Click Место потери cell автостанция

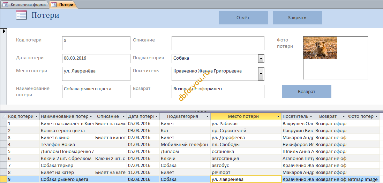point(246,158)
